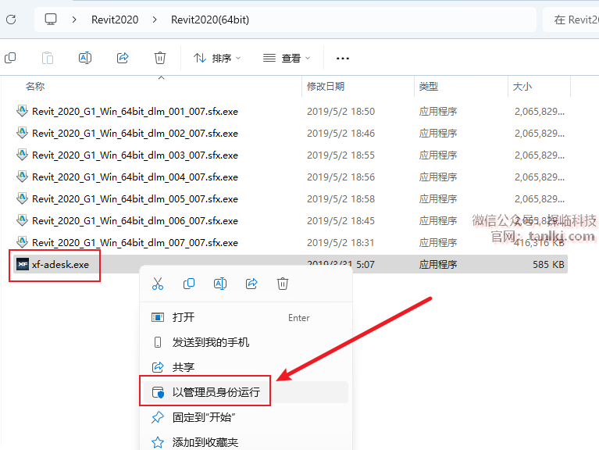The height and width of the screenshot is (450, 599).
Task: Sort by the 类型 column header
Action: coord(428,87)
